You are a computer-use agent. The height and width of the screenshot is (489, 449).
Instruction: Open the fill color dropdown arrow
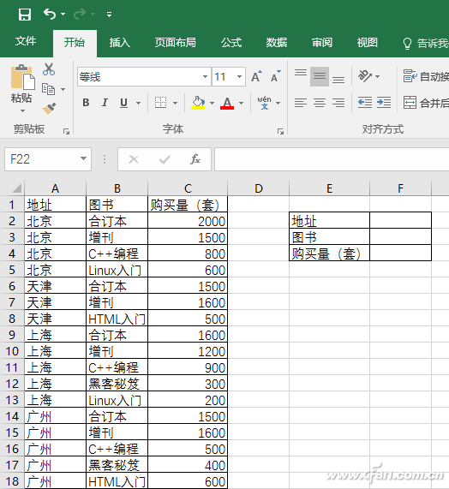click(213, 103)
